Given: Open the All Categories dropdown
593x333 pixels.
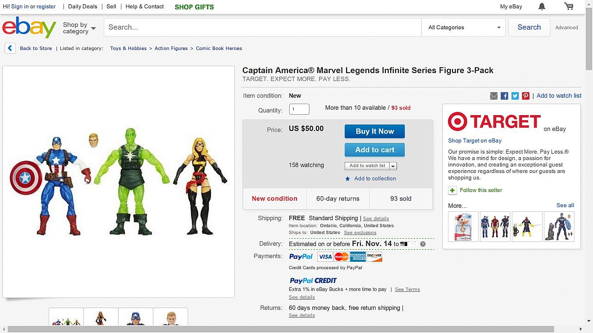Looking at the screenshot, I should [x=464, y=27].
